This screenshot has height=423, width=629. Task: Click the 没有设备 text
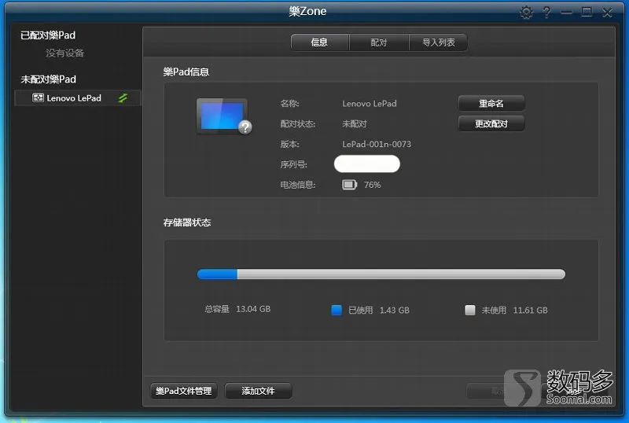point(64,53)
